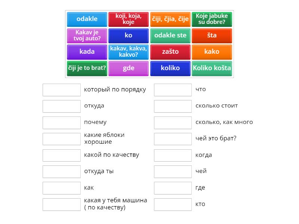Viewport: 299px width, 224px height.
Task: Click the answer box next to "кто"
Action: coord(173,204)
